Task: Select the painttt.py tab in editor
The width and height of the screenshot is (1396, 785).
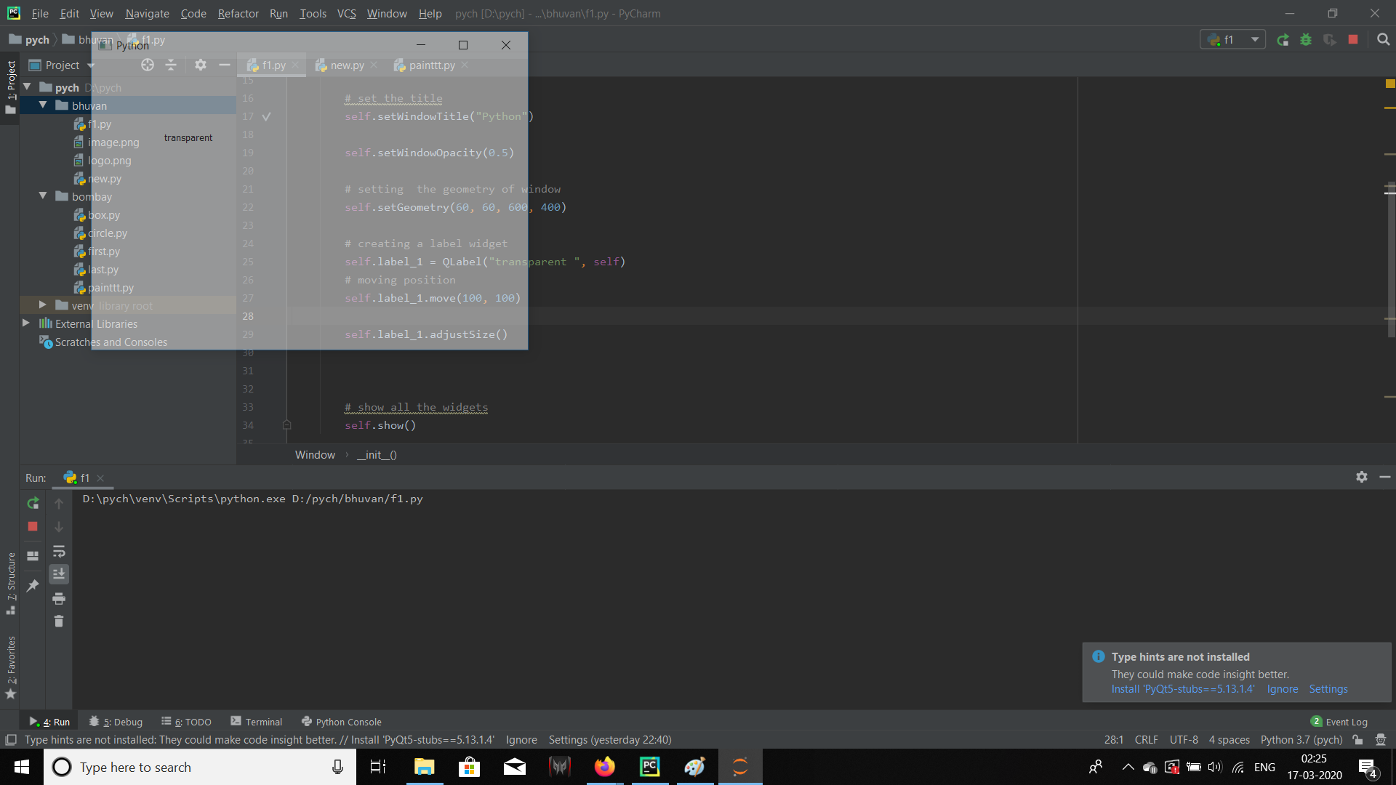Action: coord(431,65)
